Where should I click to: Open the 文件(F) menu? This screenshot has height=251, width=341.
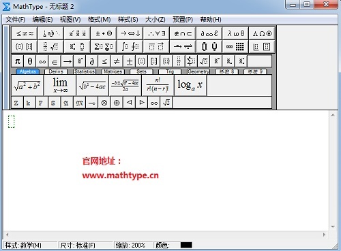(15, 20)
